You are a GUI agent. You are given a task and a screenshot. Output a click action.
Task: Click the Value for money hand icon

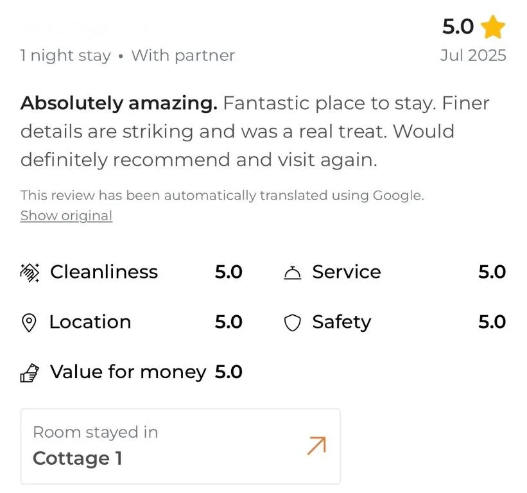pyautogui.click(x=30, y=373)
